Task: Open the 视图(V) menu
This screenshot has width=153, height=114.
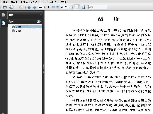Action: (x=24, y=2)
